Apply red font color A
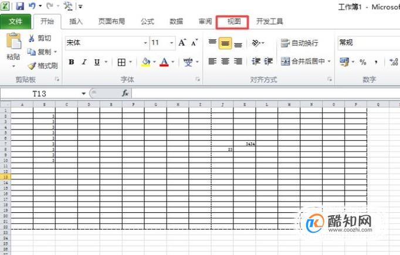 coord(164,62)
